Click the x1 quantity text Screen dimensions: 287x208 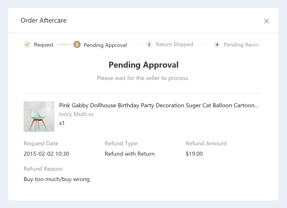click(x=62, y=123)
